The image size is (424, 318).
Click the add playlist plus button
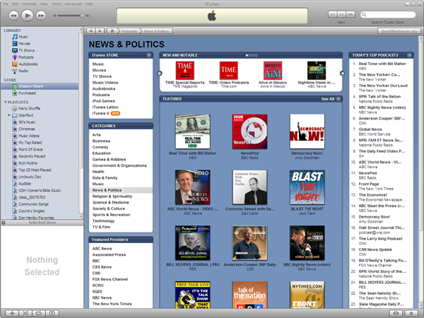[12, 313]
